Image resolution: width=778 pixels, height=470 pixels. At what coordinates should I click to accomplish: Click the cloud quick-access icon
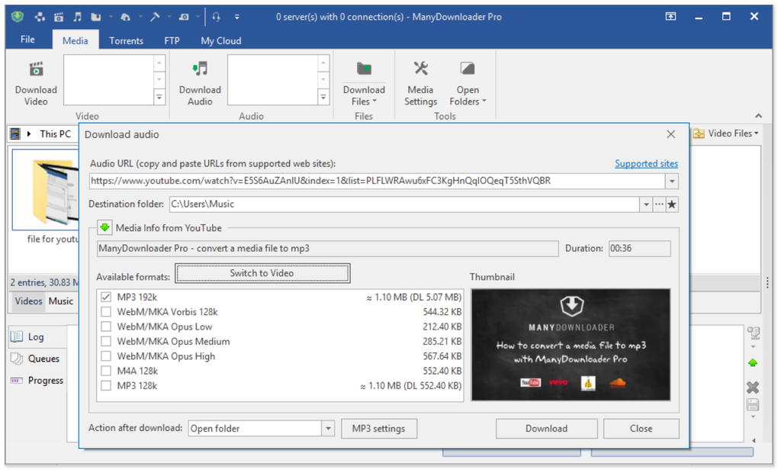[126, 17]
